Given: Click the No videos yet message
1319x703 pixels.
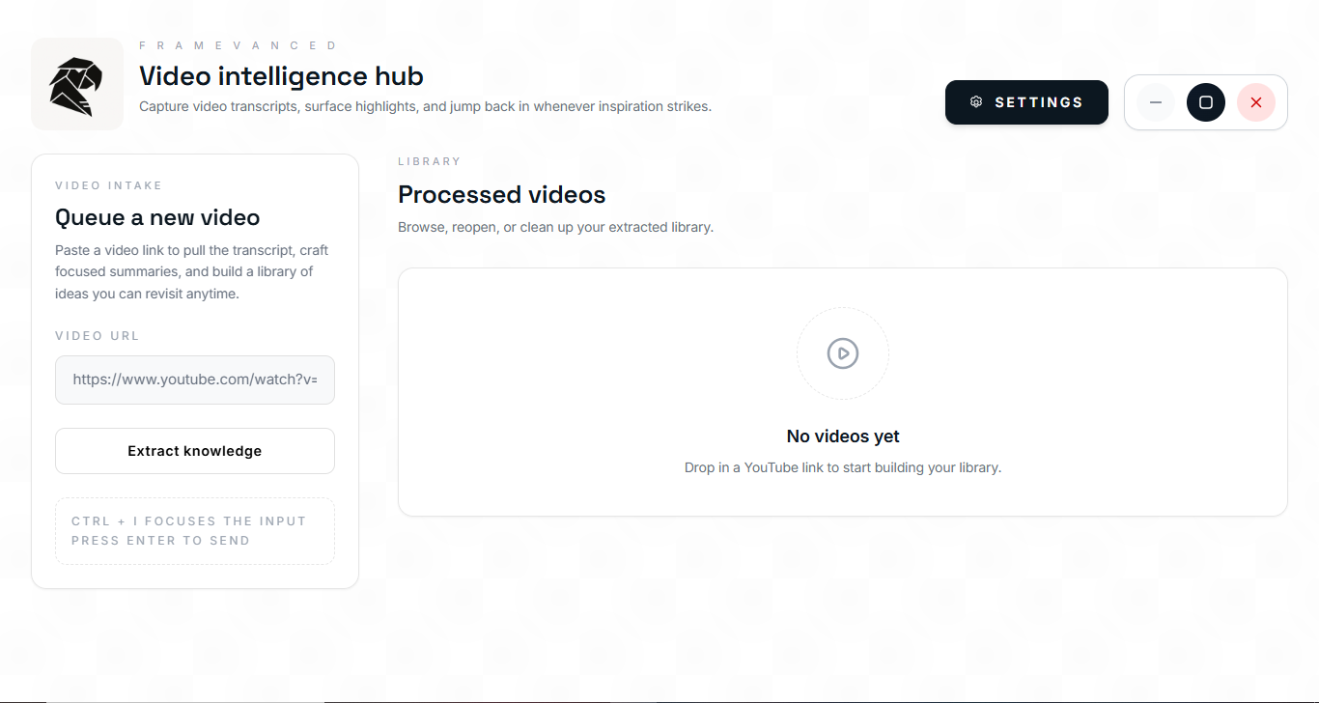Looking at the screenshot, I should 842,436.
